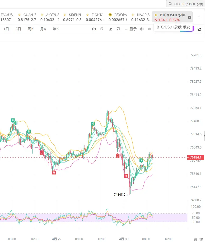
Task: Open chart settings hexagon icon
Action: point(142,29)
